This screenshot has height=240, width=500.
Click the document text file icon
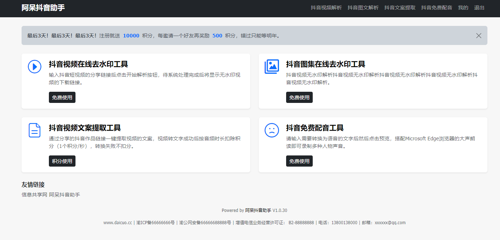pyautogui.click(x=35, y=130)
